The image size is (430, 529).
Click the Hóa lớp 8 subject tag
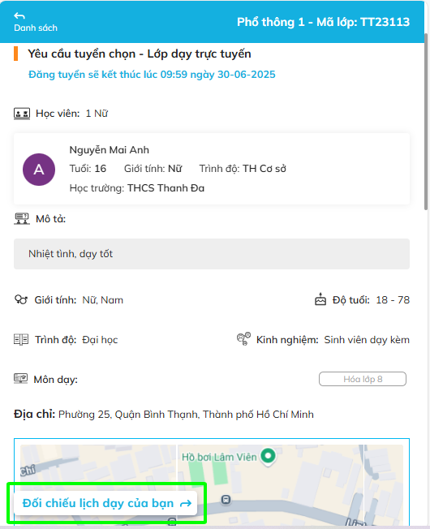363,379
